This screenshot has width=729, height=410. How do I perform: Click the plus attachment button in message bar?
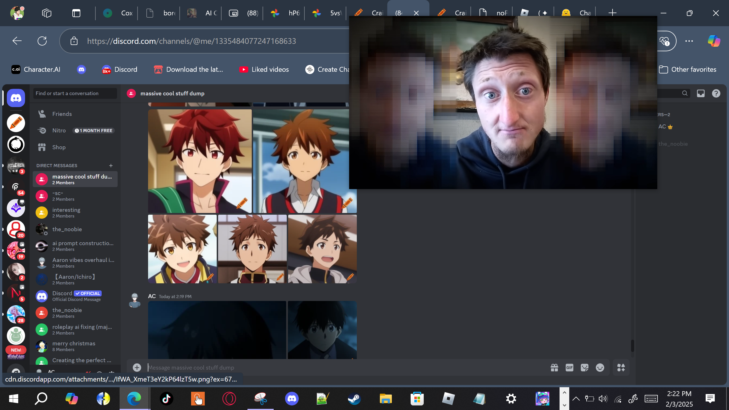coord(137,368)
